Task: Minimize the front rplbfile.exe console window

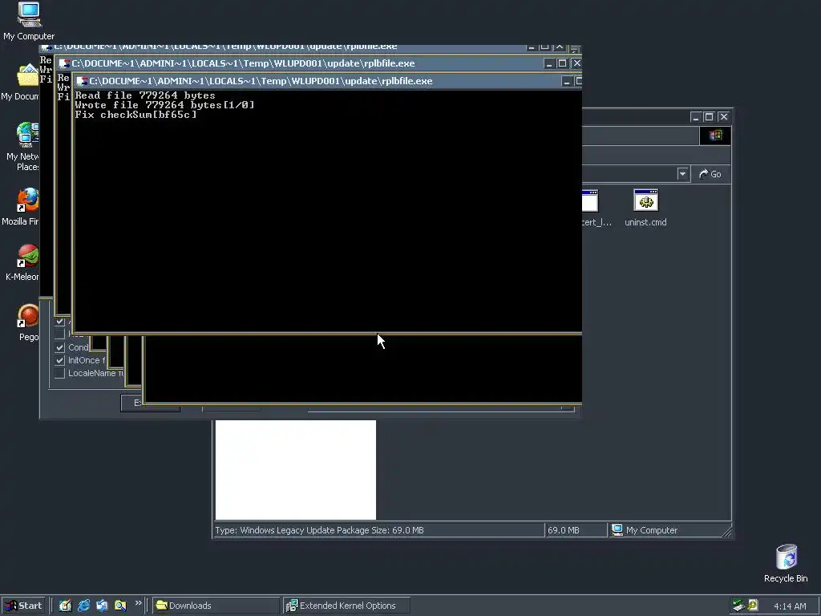Action: point(567,81)
